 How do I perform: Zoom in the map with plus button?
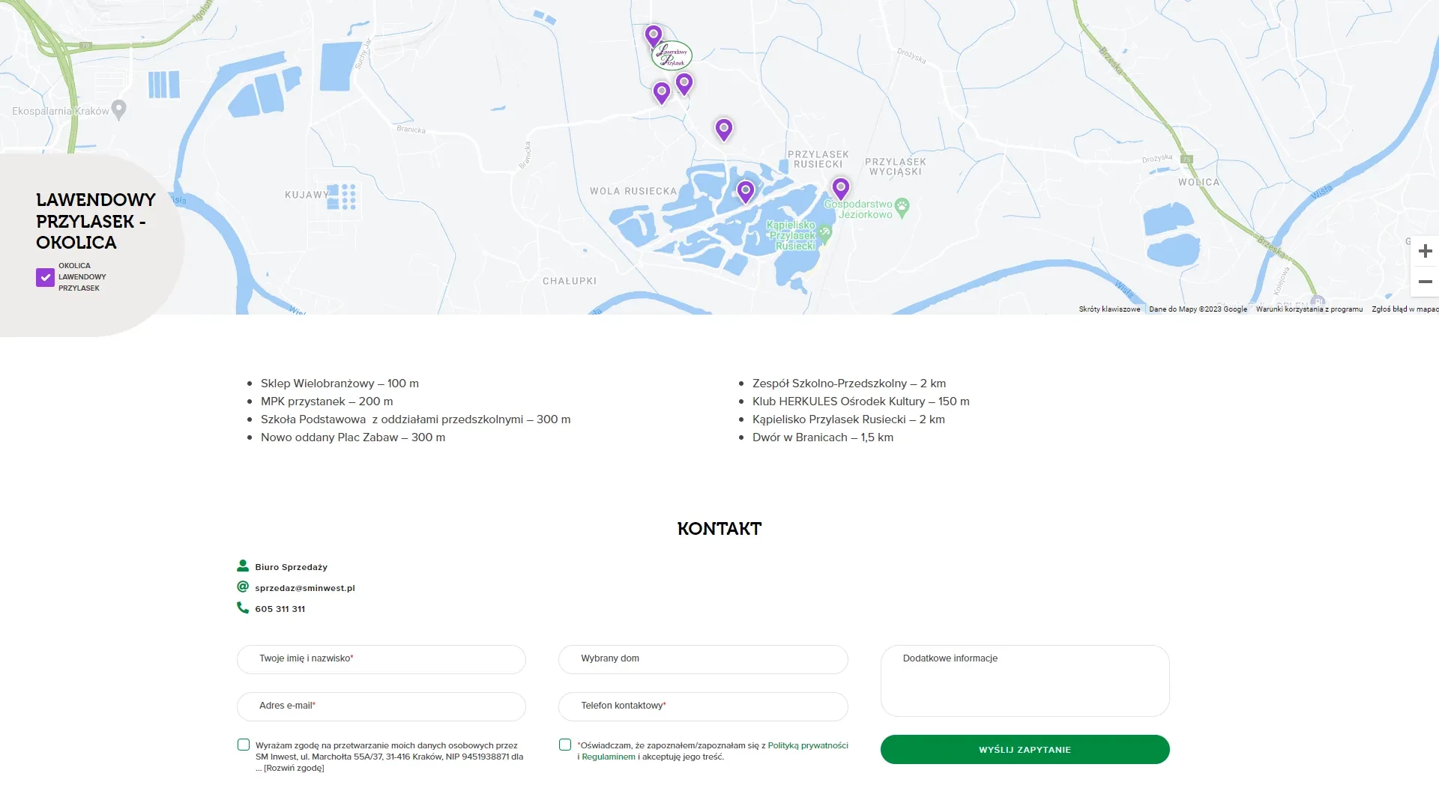[x=1426, y=251]
